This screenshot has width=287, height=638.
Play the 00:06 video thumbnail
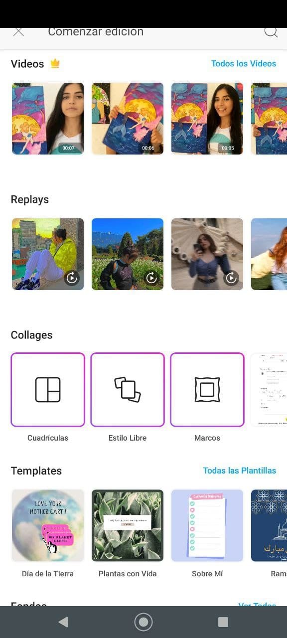coord(128,119)
